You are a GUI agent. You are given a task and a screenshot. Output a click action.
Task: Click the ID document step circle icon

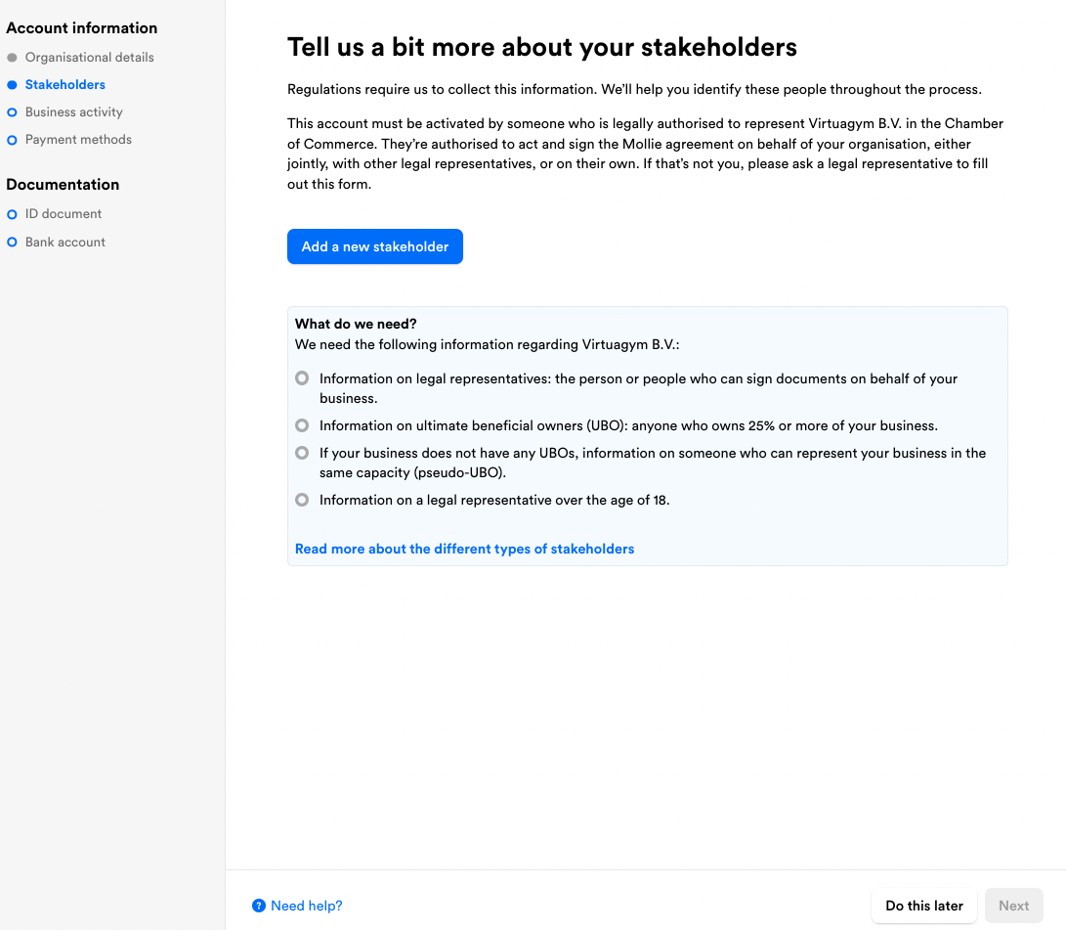point(12,214)
